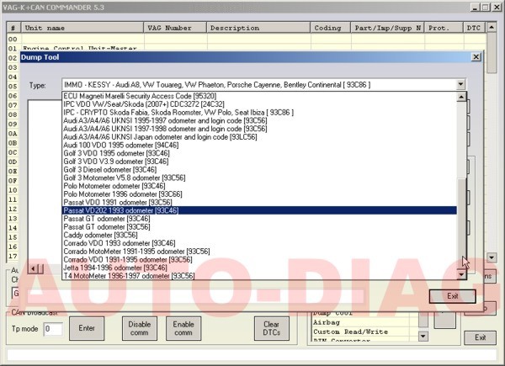Select row 17 in units table
This screenshot has height=366, width=505.
[x=13, y=257]
